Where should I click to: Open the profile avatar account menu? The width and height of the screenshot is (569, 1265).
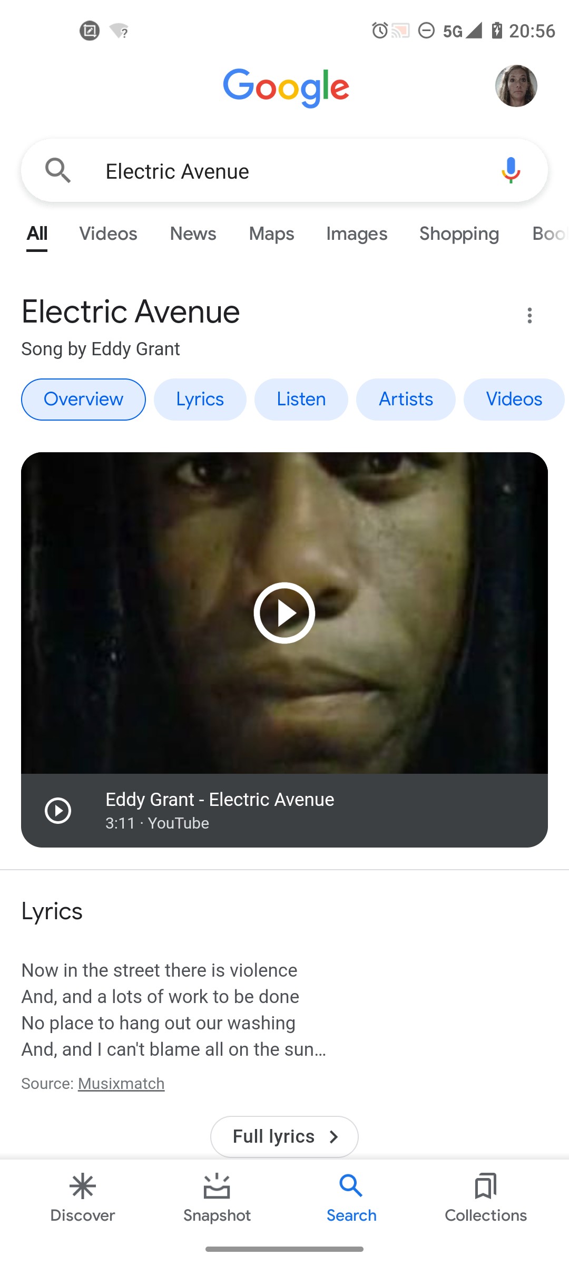click(516, 86)
